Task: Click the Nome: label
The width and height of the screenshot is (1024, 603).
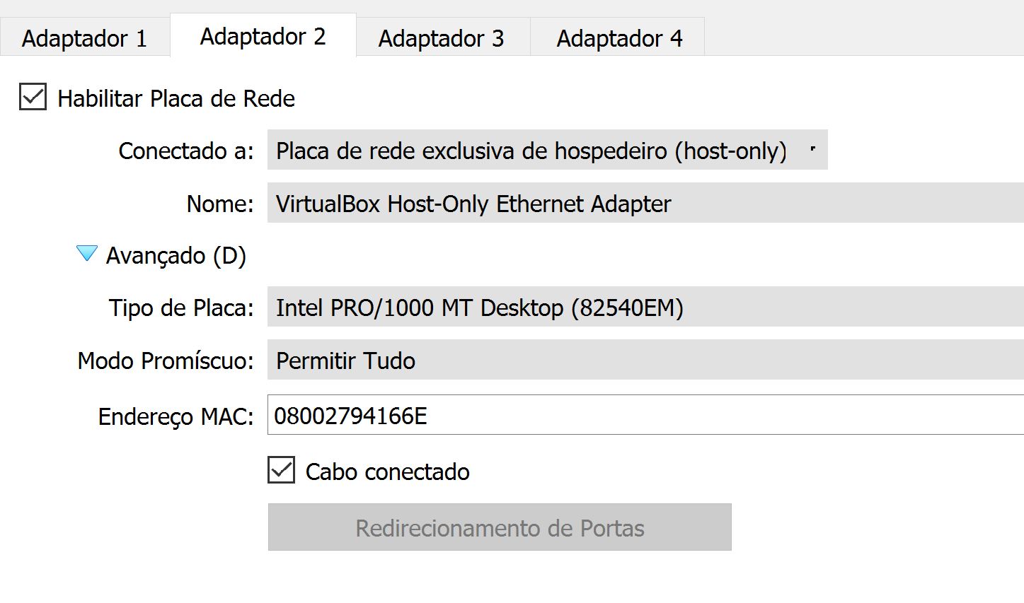Action: pos(220,204)
